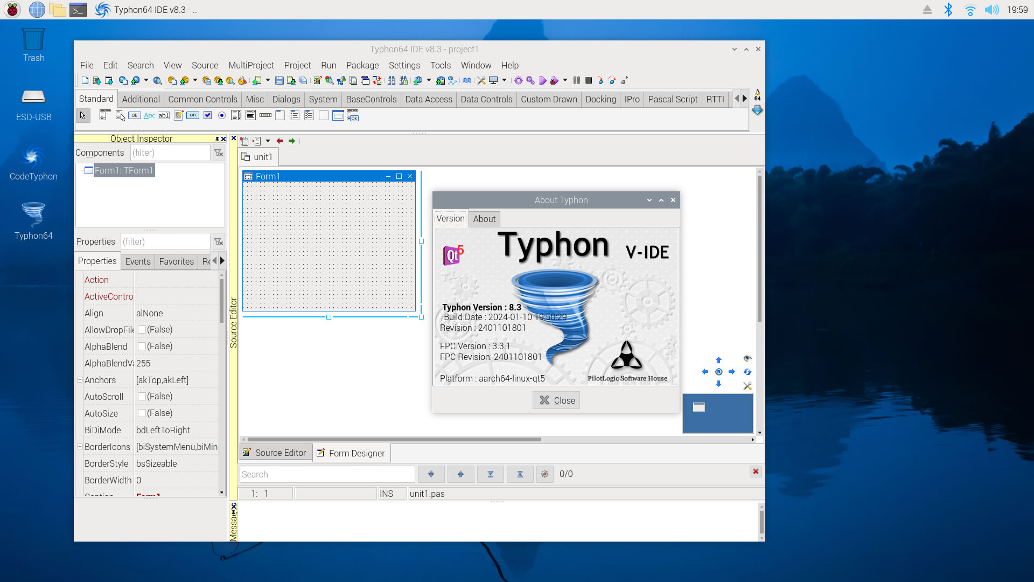
Task: Pick the TComboBox component icon
Action: pos(250,115)
